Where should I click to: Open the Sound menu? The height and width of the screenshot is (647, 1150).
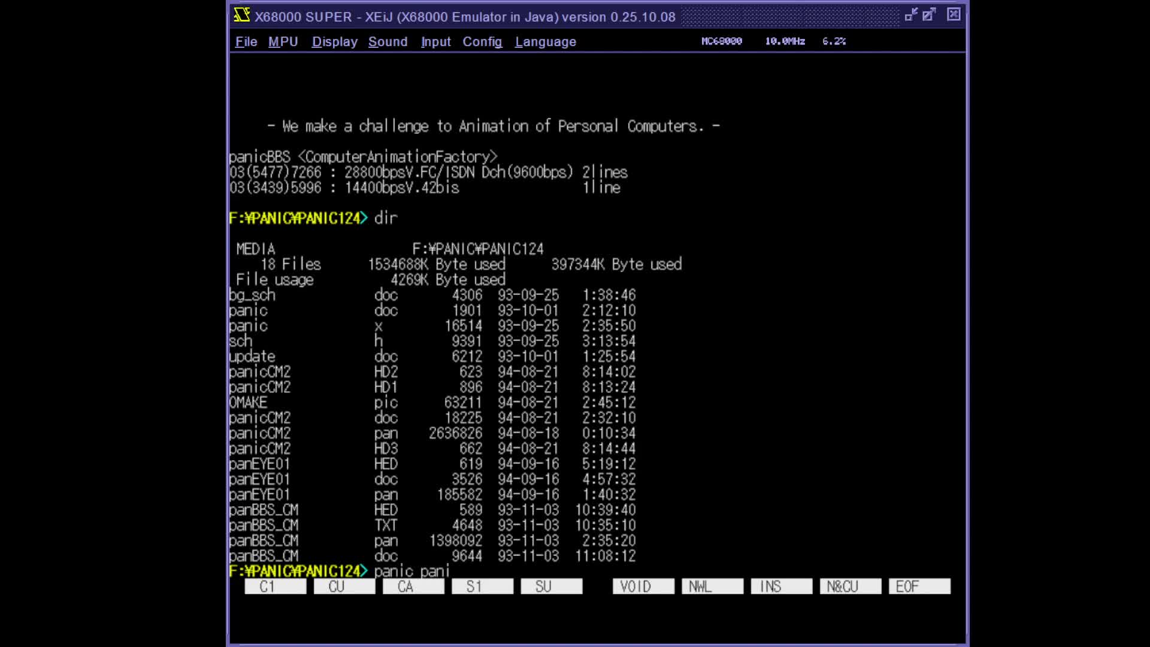388,42
